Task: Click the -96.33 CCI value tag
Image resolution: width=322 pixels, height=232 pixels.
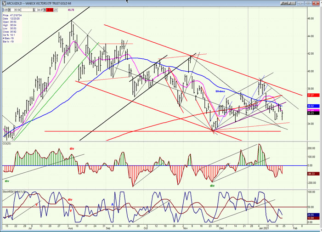Action: coord(311,173)
